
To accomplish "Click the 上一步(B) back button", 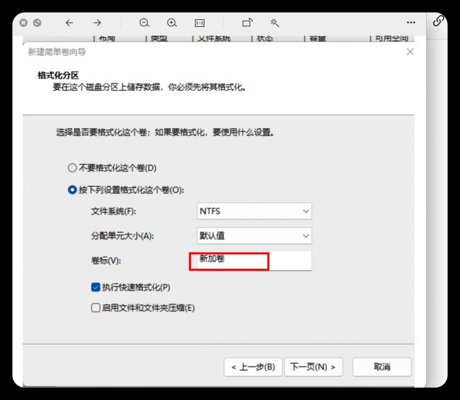I will pos(253,367).
